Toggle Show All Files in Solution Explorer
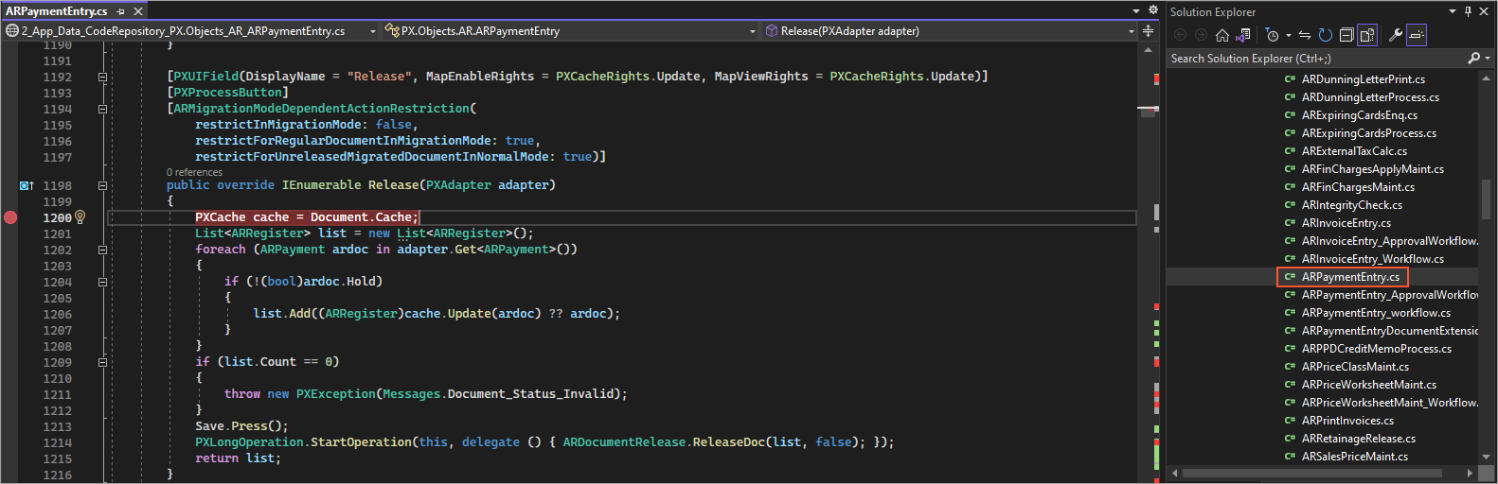Image resolution: width=1498 pixels, height=484 pixels. click(x=1366, y=35)
